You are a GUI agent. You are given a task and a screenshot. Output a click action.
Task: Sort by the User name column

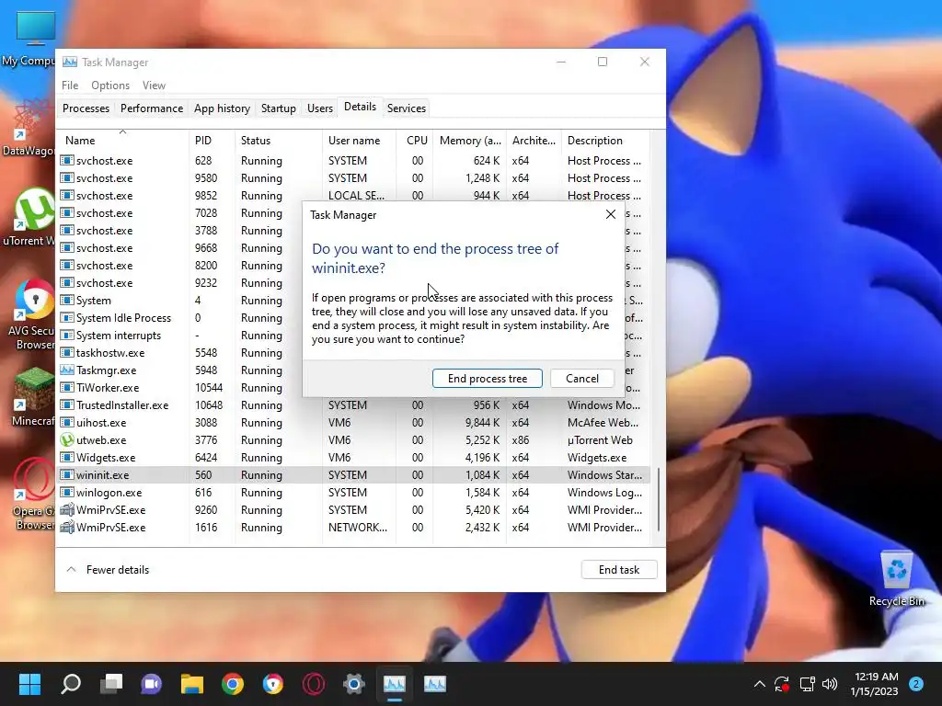click(359, 140)
